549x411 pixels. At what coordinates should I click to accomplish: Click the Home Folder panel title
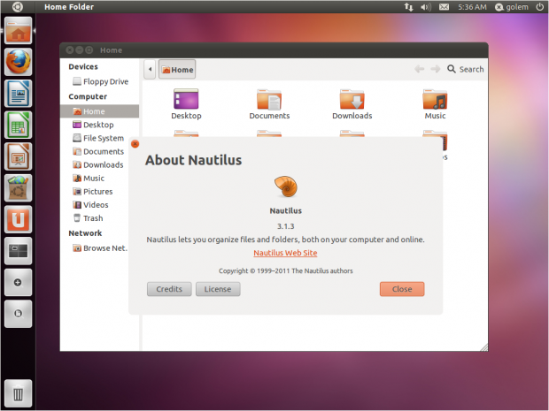[x=69, y=7]
